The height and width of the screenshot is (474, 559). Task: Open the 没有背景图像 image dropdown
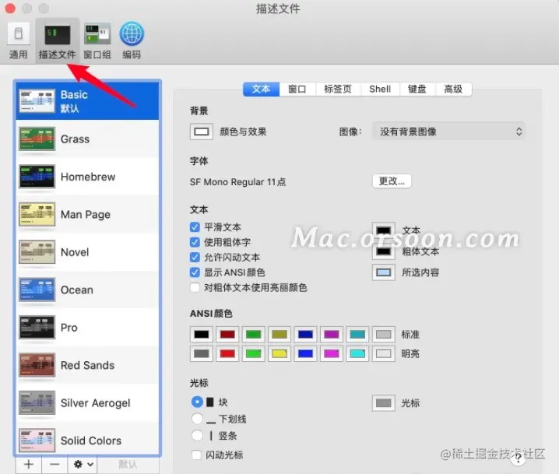click(448, 132)
